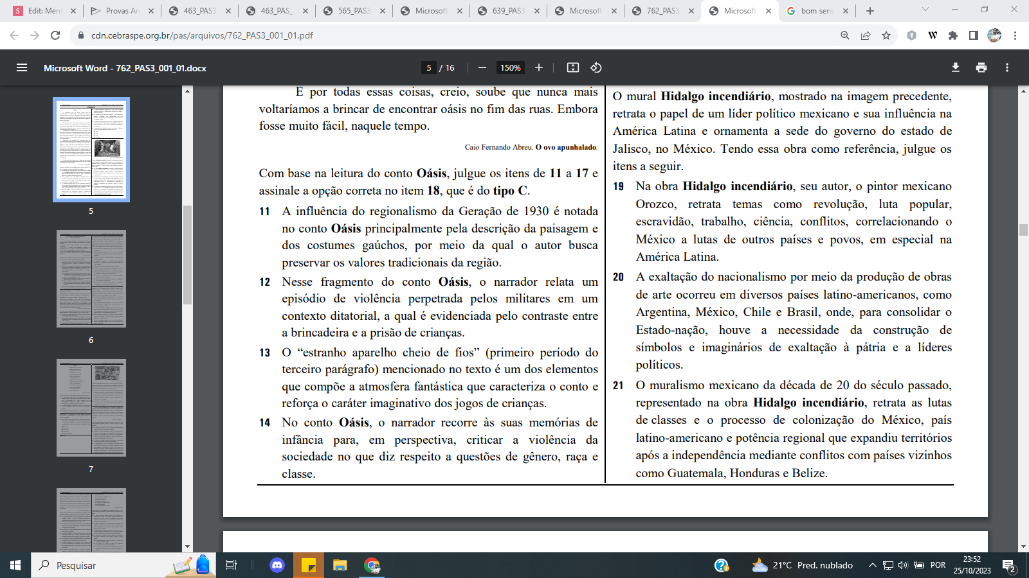Click the address bar URL
Screen dimensions: 1029x578
coord(202,35)
